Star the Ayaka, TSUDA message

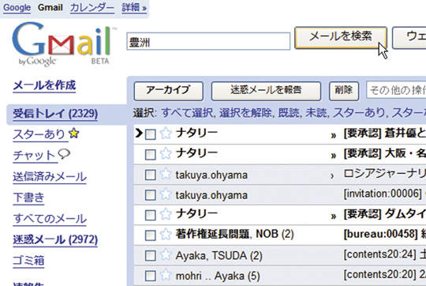[x=166, y=255]
